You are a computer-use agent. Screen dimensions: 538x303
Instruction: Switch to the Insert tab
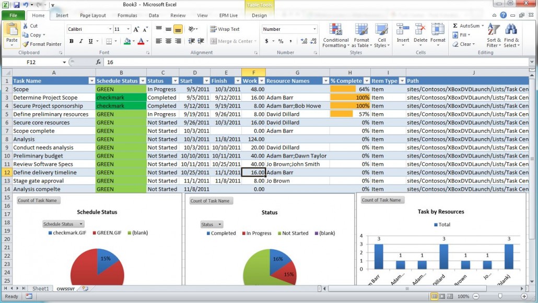(x=62, y=16)
